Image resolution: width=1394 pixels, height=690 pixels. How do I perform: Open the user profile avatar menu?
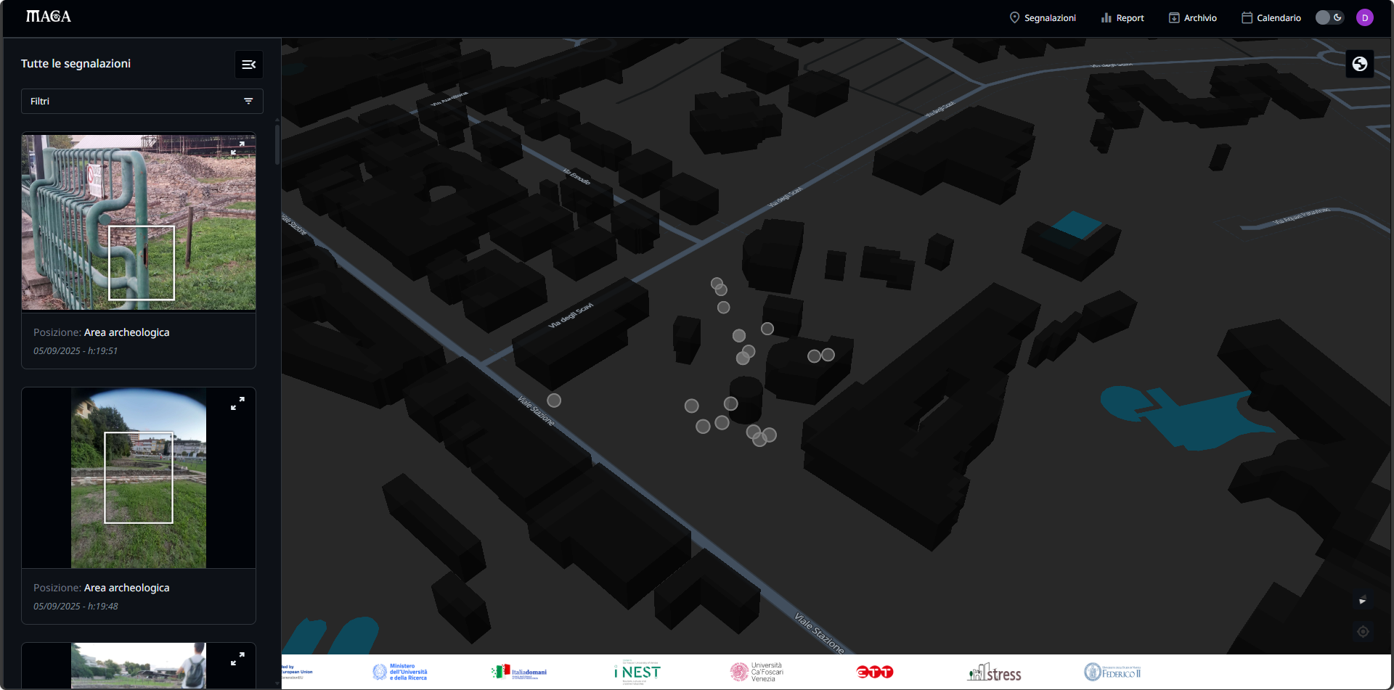pos(1365,17)
